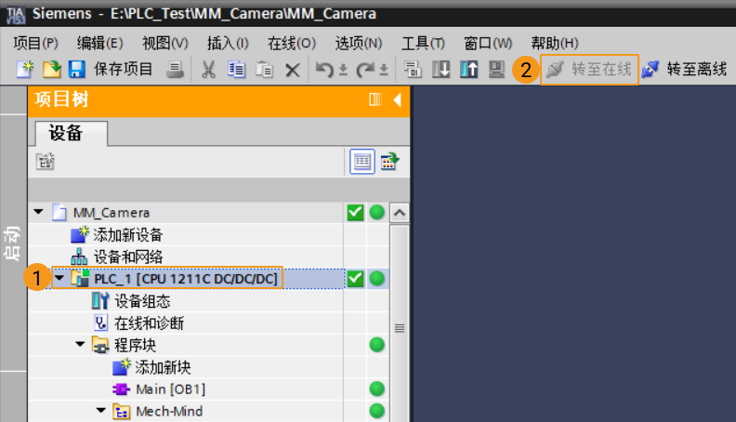Click the green checkmark beside MM_Camera
This screenshot has height=422, width=736.
coord(355,213)
